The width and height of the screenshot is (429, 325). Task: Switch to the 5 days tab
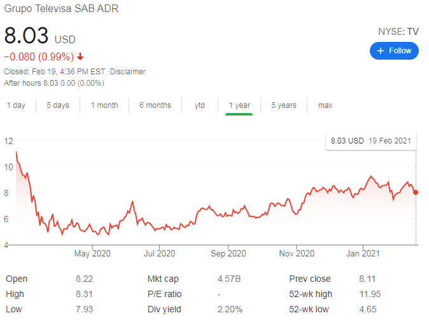[x=58, y=105]
